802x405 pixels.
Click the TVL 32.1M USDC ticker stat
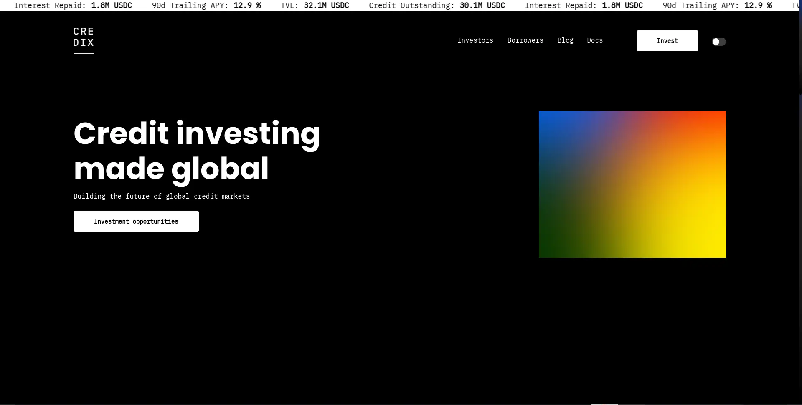[x=315, y=5]
